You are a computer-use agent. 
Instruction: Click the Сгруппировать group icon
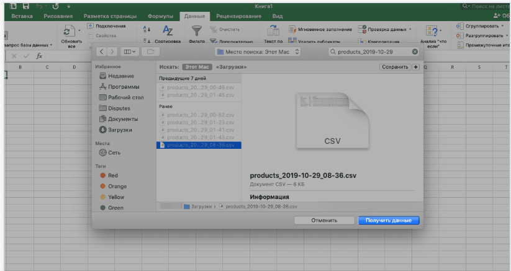click(x=460, y=26)
